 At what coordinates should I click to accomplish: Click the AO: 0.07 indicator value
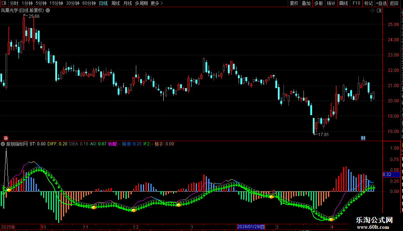[x=98, y=144]
